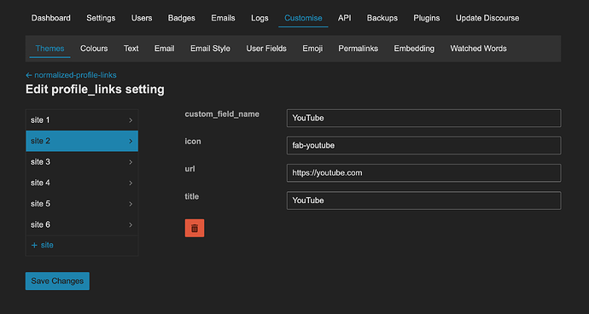
Task: Select site 3 in the list
Action: pyautogui.click(x=82, y=162)
